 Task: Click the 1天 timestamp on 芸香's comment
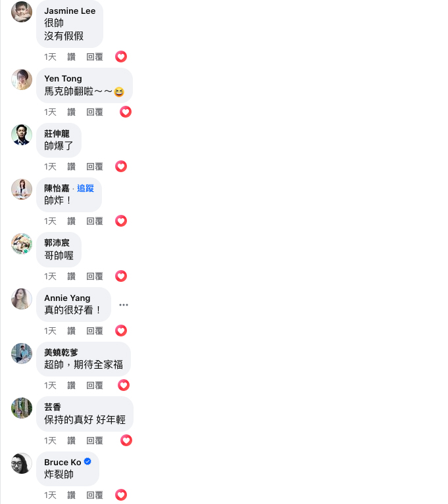point(50,440)
